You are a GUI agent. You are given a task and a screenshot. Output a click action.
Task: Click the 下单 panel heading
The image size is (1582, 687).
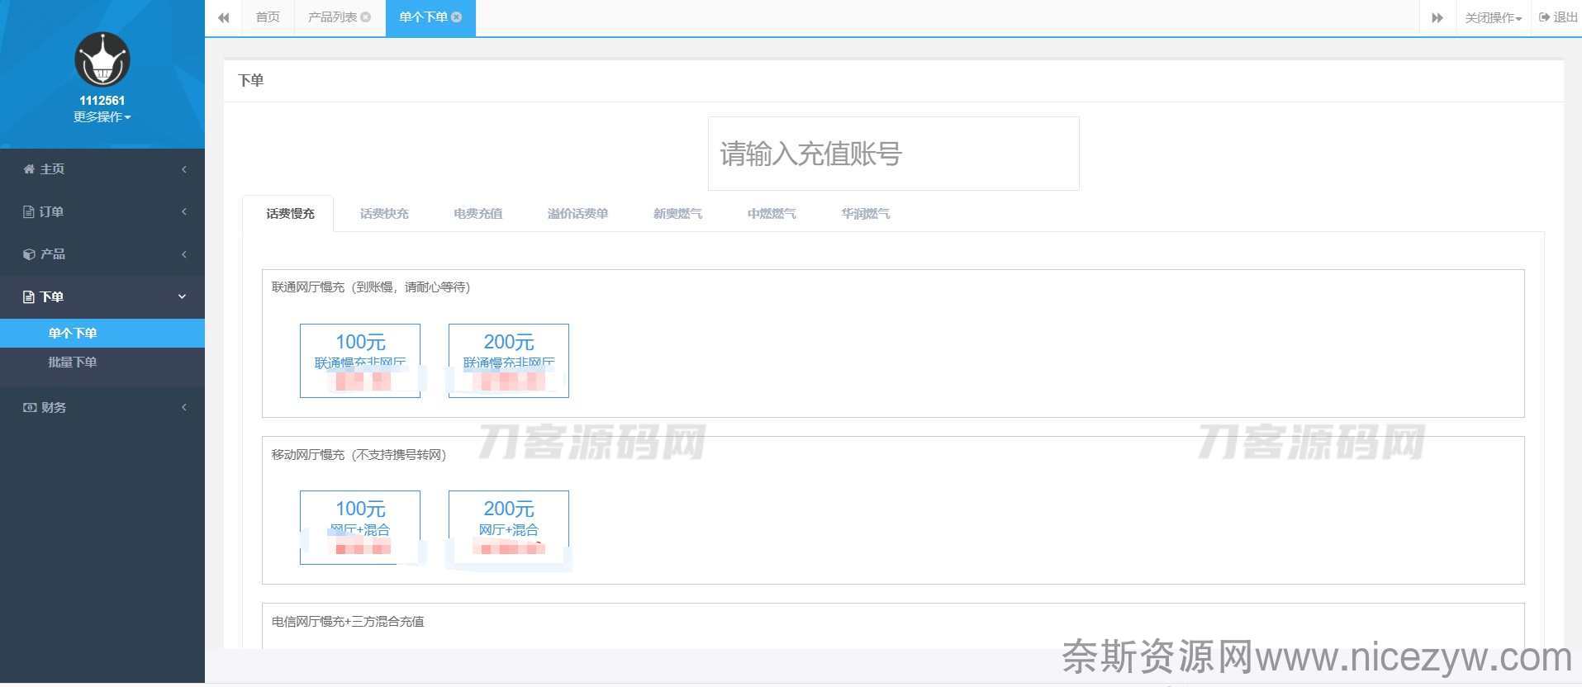(251, 81)
